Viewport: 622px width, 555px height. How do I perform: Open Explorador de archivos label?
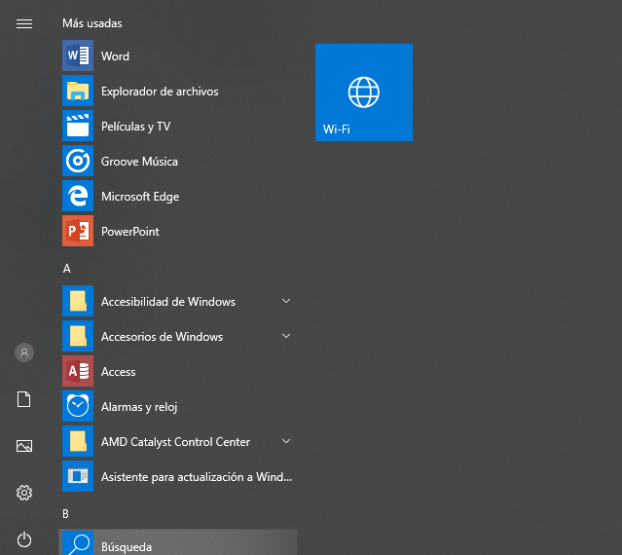point(160,92)
